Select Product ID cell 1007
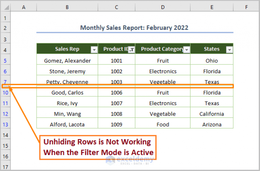 tap(117, 102)
